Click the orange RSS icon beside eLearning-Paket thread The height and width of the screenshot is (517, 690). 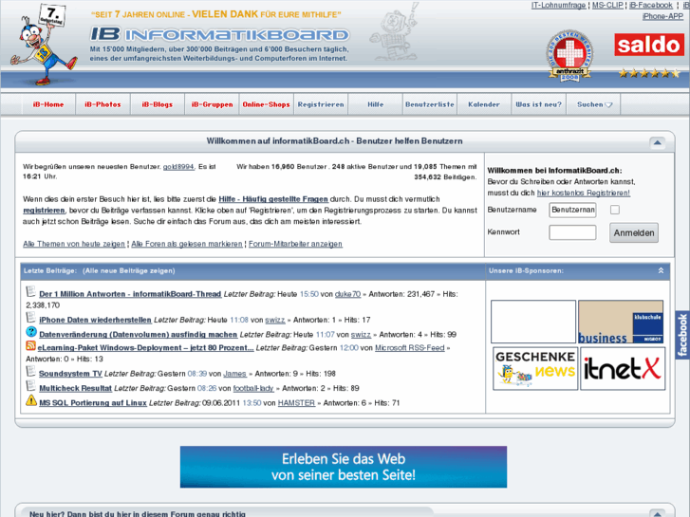(x=30, y=345)
